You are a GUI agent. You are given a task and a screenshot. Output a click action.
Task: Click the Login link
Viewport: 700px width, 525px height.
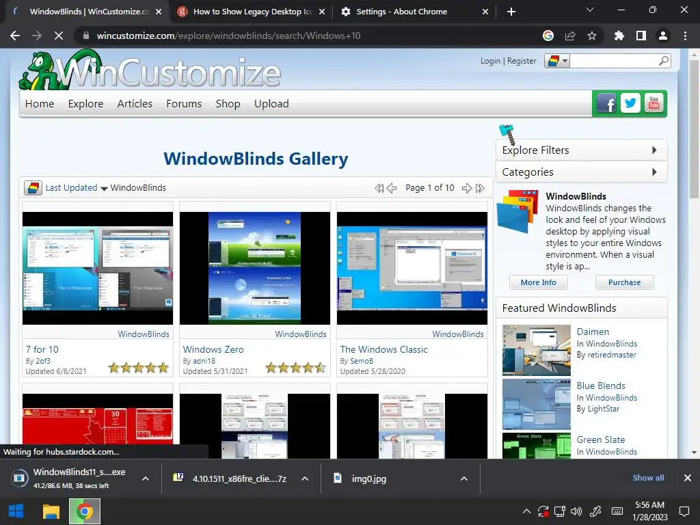click(x=490, y=61)
